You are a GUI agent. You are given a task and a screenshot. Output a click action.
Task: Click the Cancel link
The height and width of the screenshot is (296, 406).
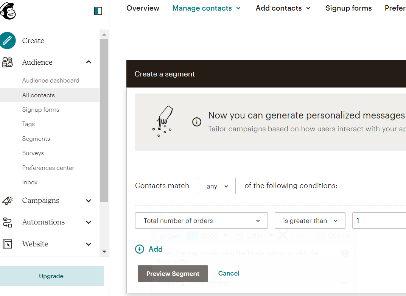[x=229, y=273]
